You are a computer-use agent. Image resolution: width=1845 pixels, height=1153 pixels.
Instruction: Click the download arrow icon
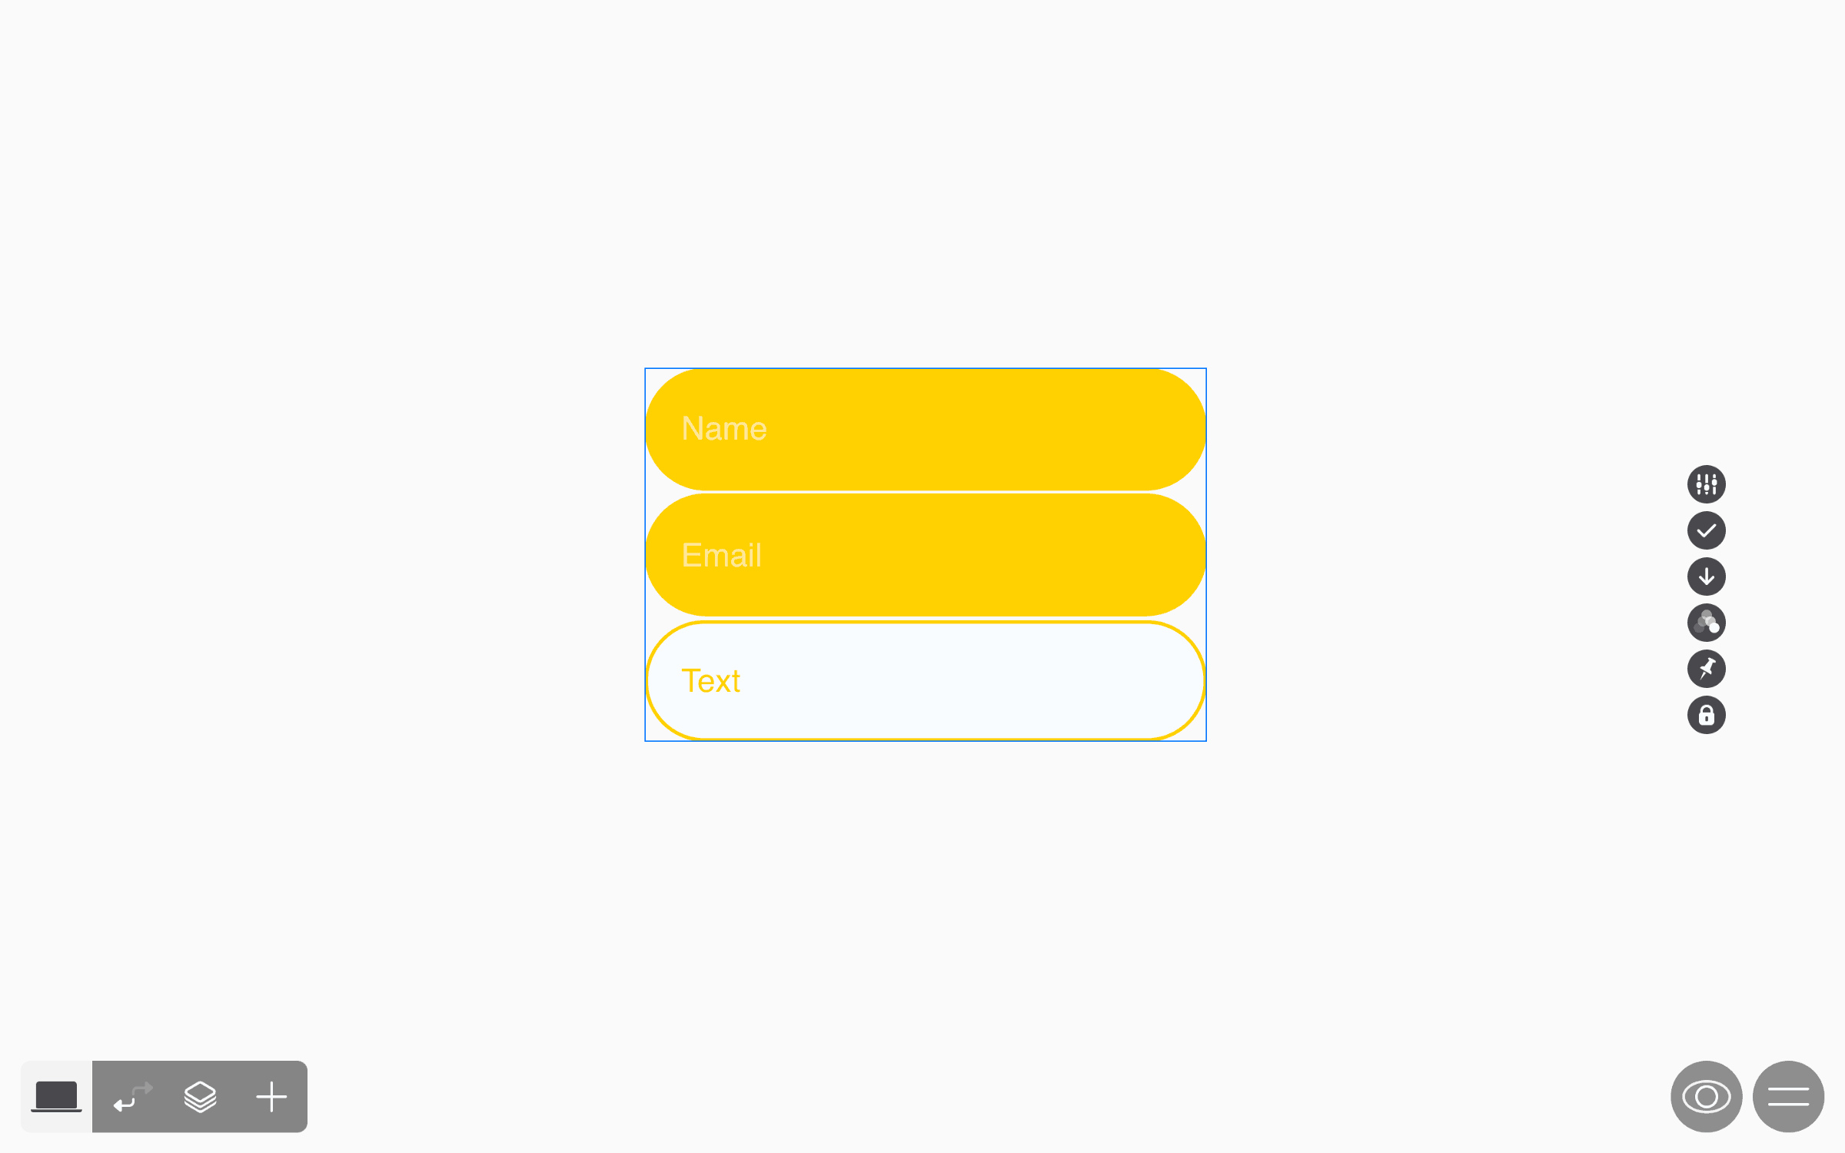click(1706, 575)
